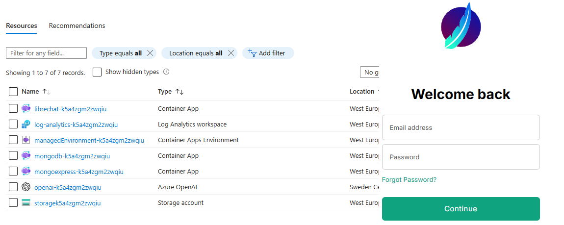564x225 pixels.
Task: Click the Email address input field
Action: (461, 127)
